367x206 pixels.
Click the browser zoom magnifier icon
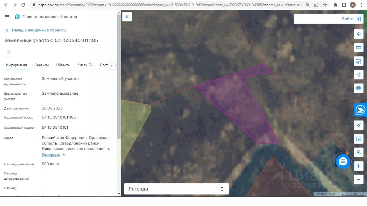tap(308, 5)
